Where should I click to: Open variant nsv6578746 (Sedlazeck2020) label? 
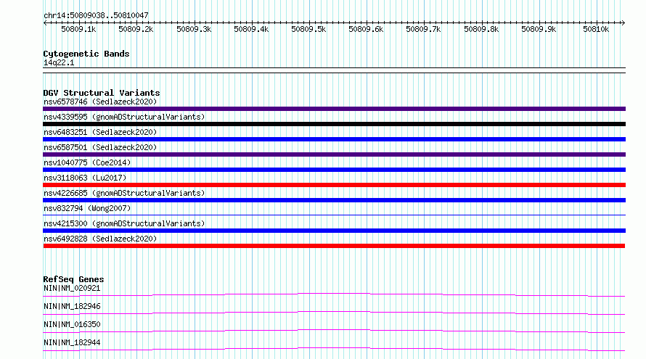(x=100, y=102)
